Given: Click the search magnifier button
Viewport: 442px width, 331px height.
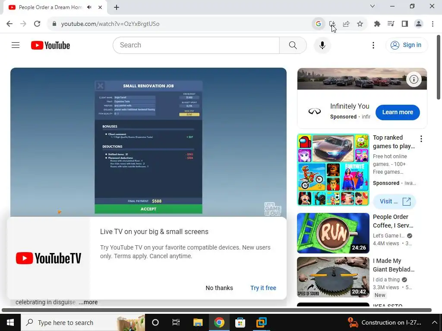Looking at the screenshot, I should (293, 45).
